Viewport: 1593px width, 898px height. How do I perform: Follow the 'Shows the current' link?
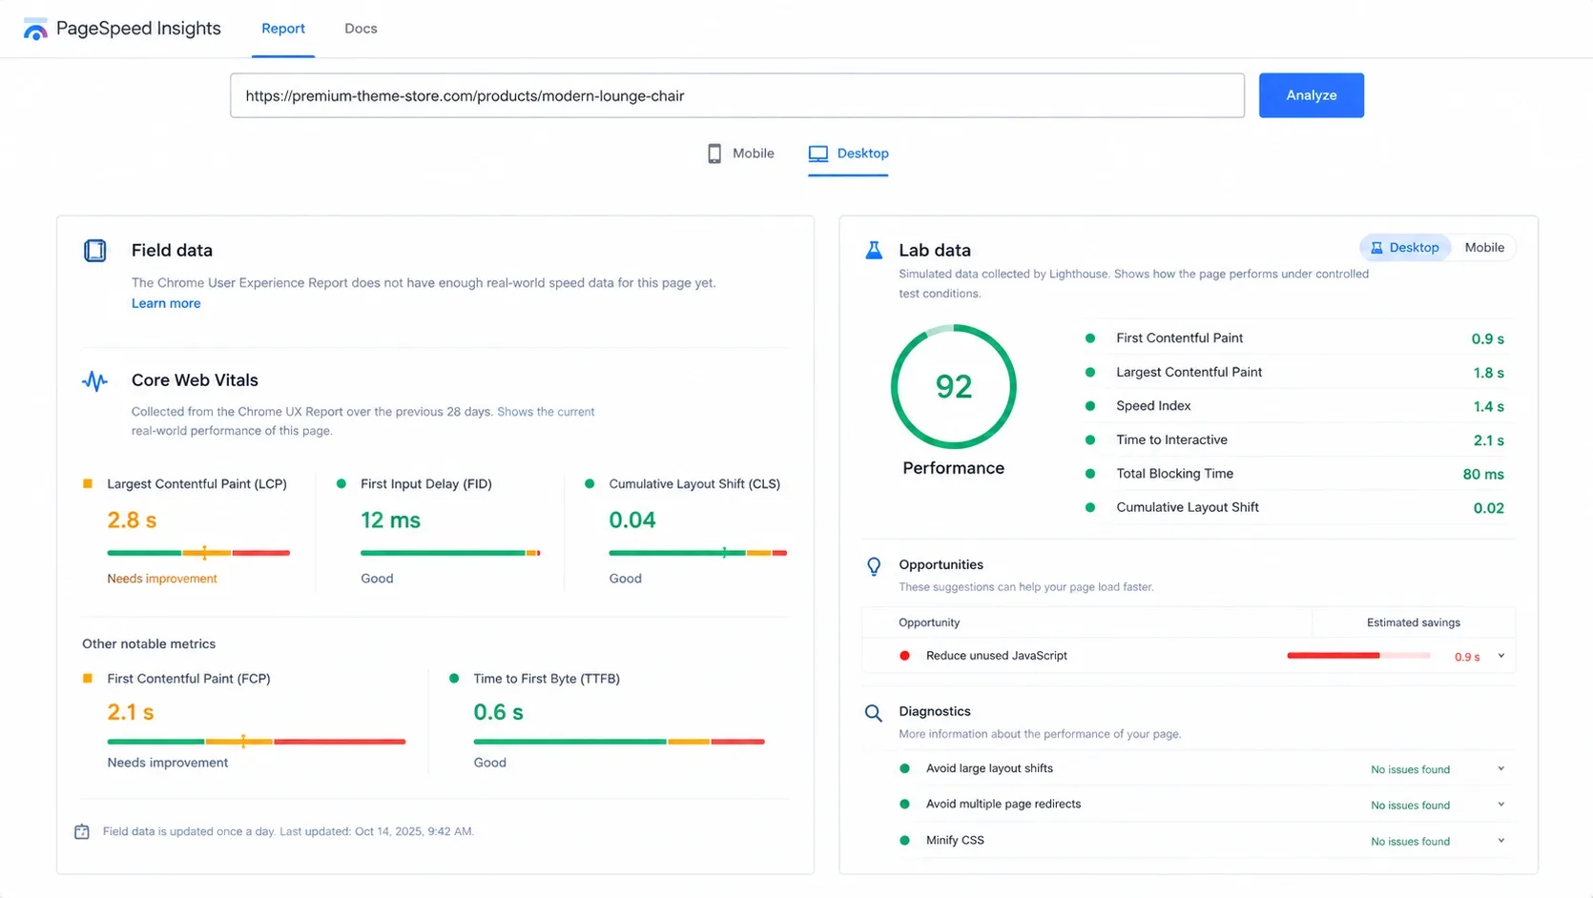coord(546,412)
